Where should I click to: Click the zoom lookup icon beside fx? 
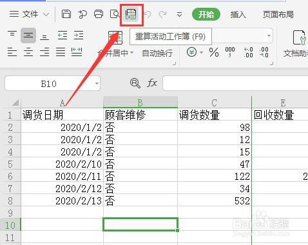pyautogui.click(x=135, y=83)
